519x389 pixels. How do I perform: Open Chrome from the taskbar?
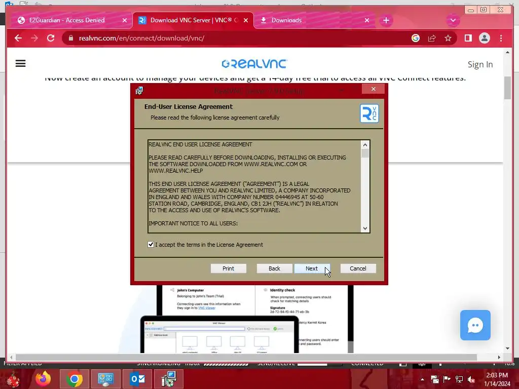(74, 379)
